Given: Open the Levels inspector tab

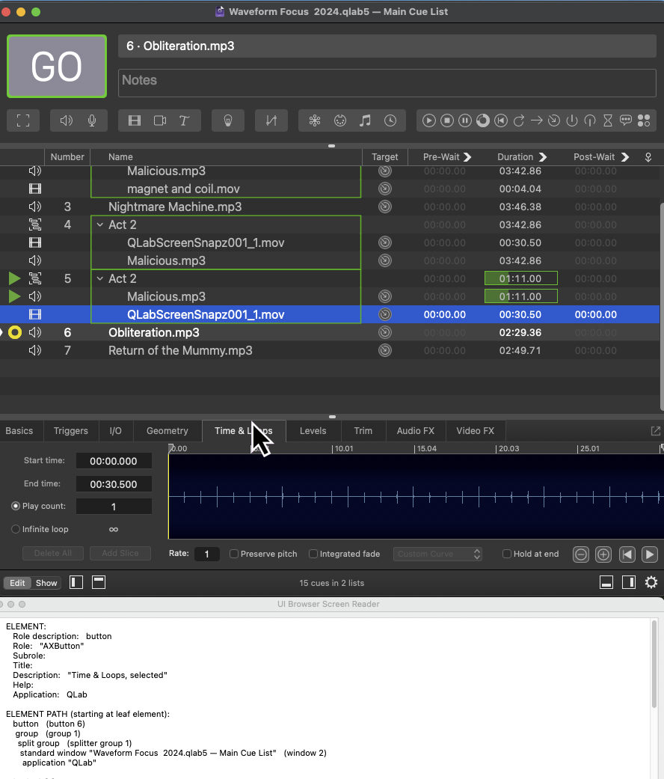Looking at the screenshot, I should tap(313, 431).
